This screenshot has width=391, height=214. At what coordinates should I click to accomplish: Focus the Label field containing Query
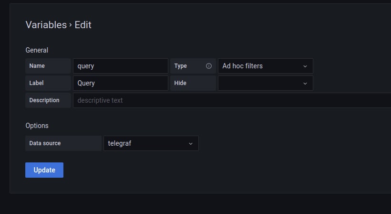point(121,83)
